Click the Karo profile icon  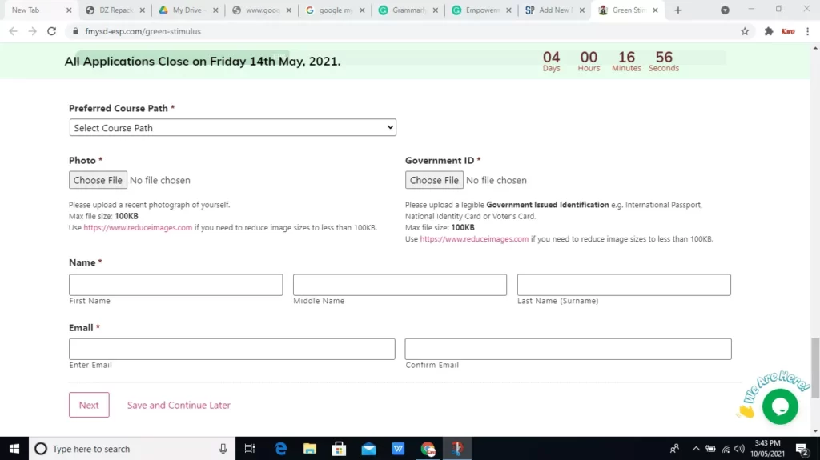[x=788, y=31]
